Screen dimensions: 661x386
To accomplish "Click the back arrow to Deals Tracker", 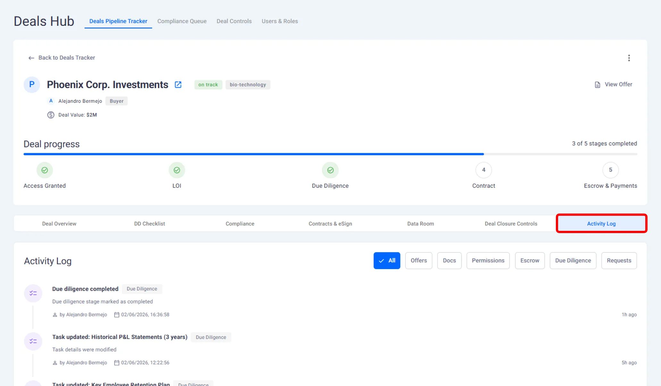I will point(31,58).
